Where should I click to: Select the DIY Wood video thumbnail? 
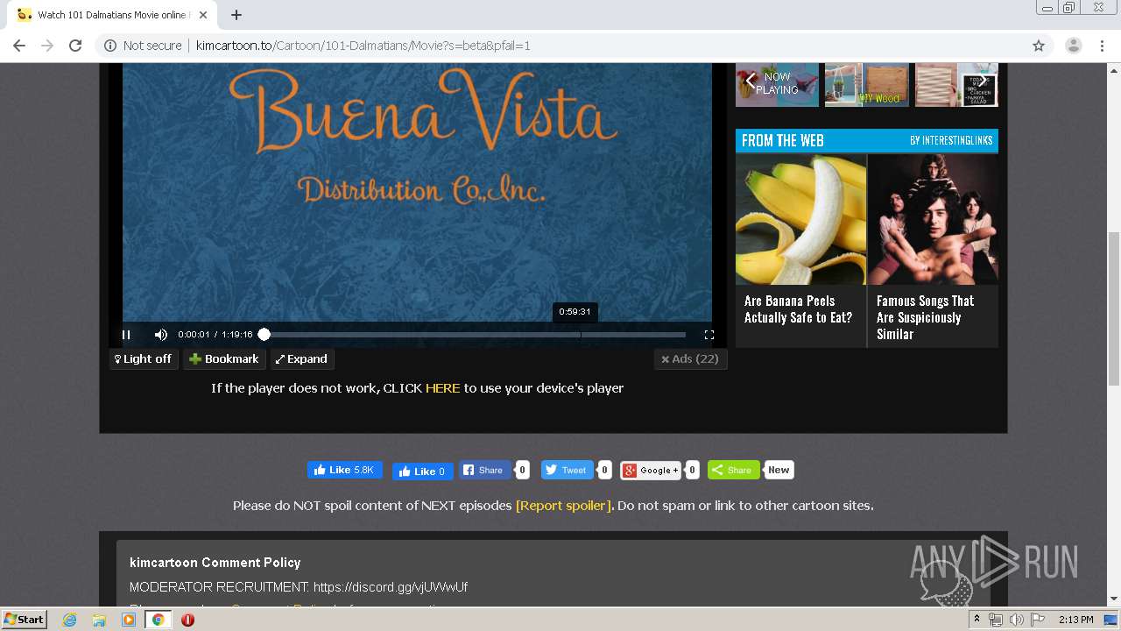867,85
